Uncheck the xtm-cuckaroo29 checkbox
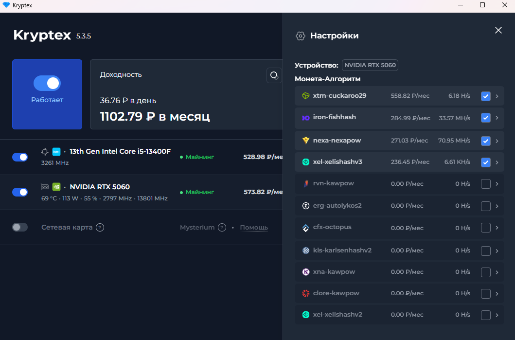The height and width of the screenshot is (340, 515). 485,96
